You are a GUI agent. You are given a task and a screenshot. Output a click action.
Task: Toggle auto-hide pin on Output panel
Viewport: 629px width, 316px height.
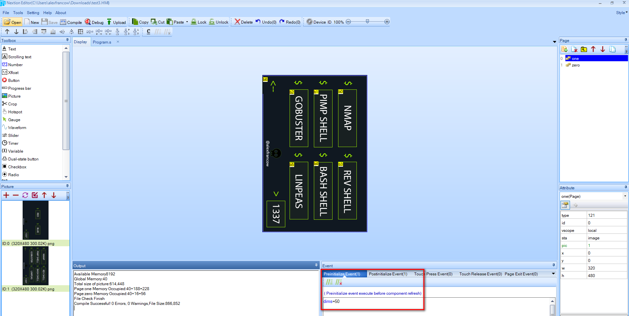point(316,265)
